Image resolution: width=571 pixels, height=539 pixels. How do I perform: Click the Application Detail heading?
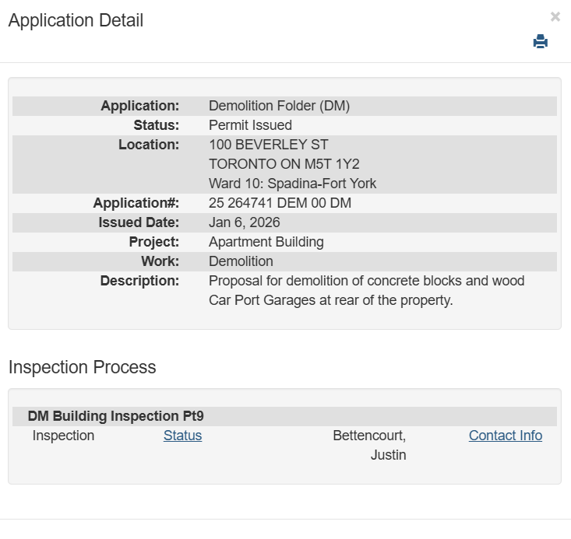point(76,21)
